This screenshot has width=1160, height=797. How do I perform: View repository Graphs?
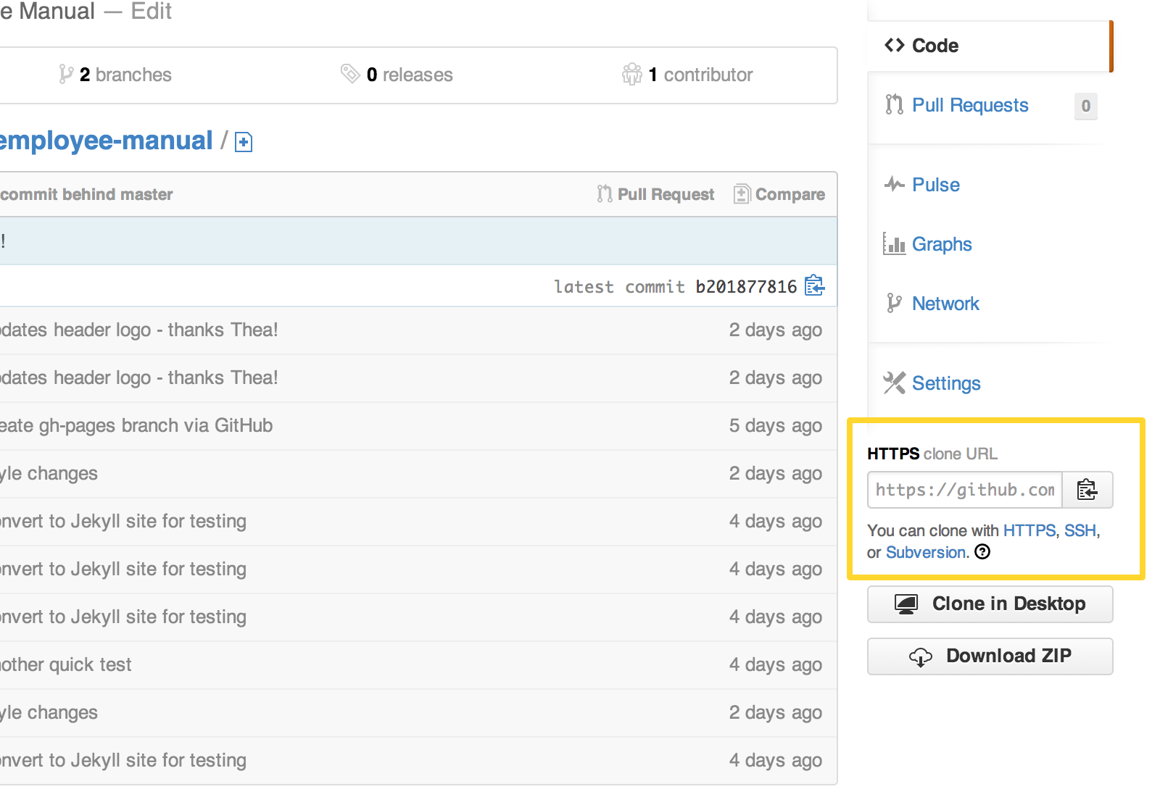[941, 244]
